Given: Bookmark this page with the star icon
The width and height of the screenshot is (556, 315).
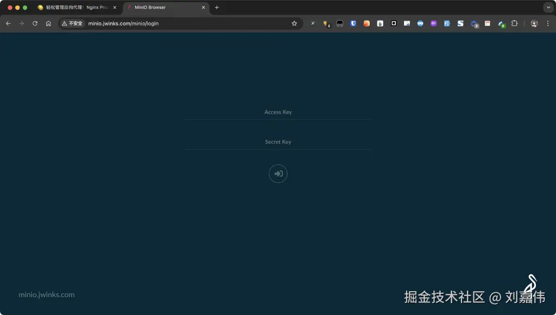Looking at the screenshot, I should coord(294,23).
